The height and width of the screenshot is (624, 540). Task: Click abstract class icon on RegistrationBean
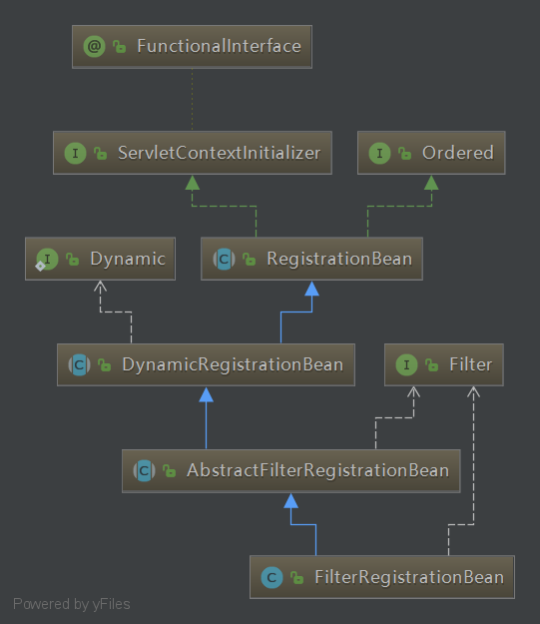pyautogui.click(x=224, y=259)
